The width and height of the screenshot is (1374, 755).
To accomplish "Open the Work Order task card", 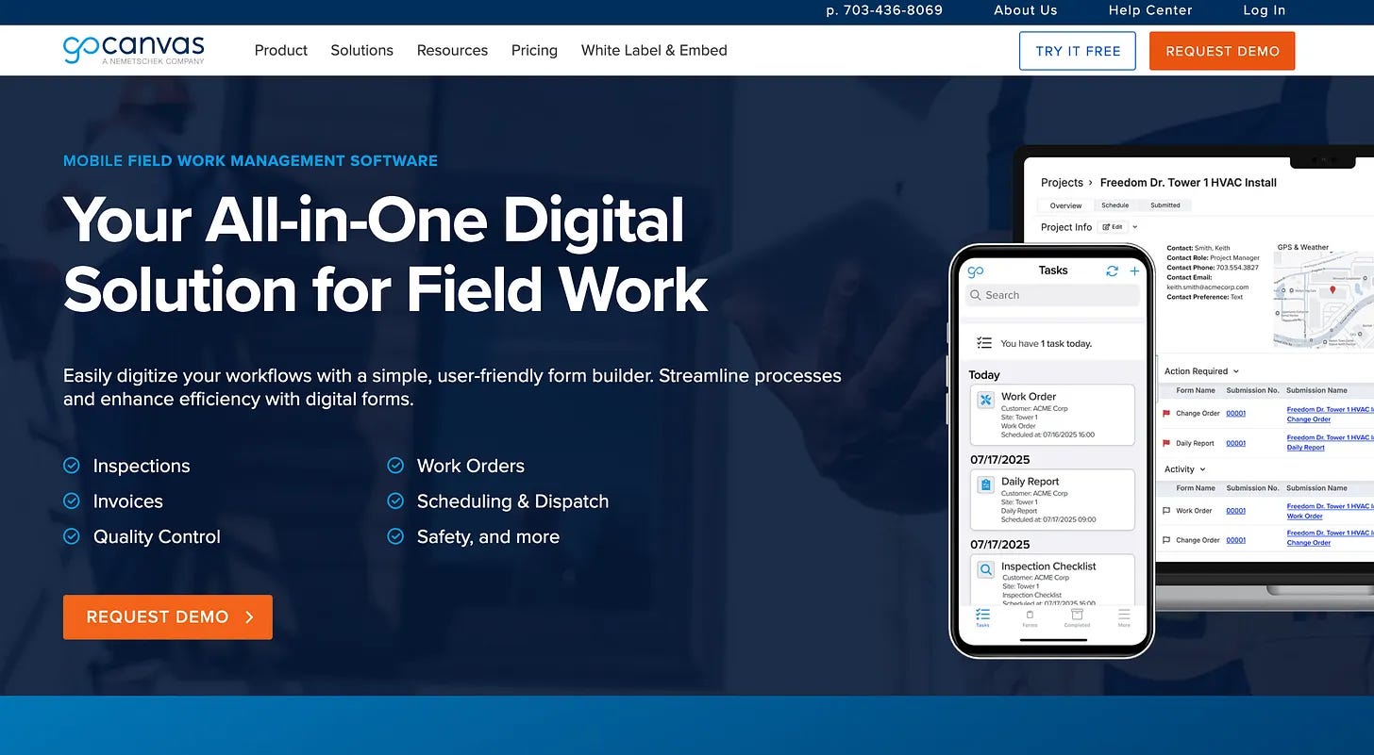I will (x=1052, y=415).
